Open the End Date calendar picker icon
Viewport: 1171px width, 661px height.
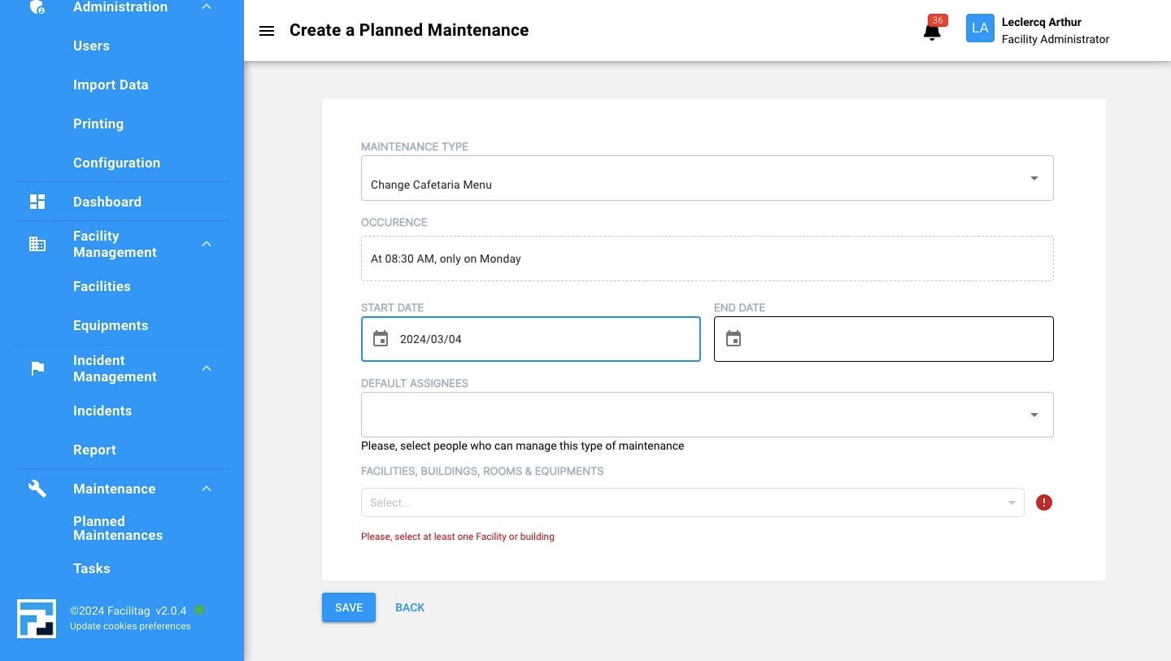tap(734, 338)
